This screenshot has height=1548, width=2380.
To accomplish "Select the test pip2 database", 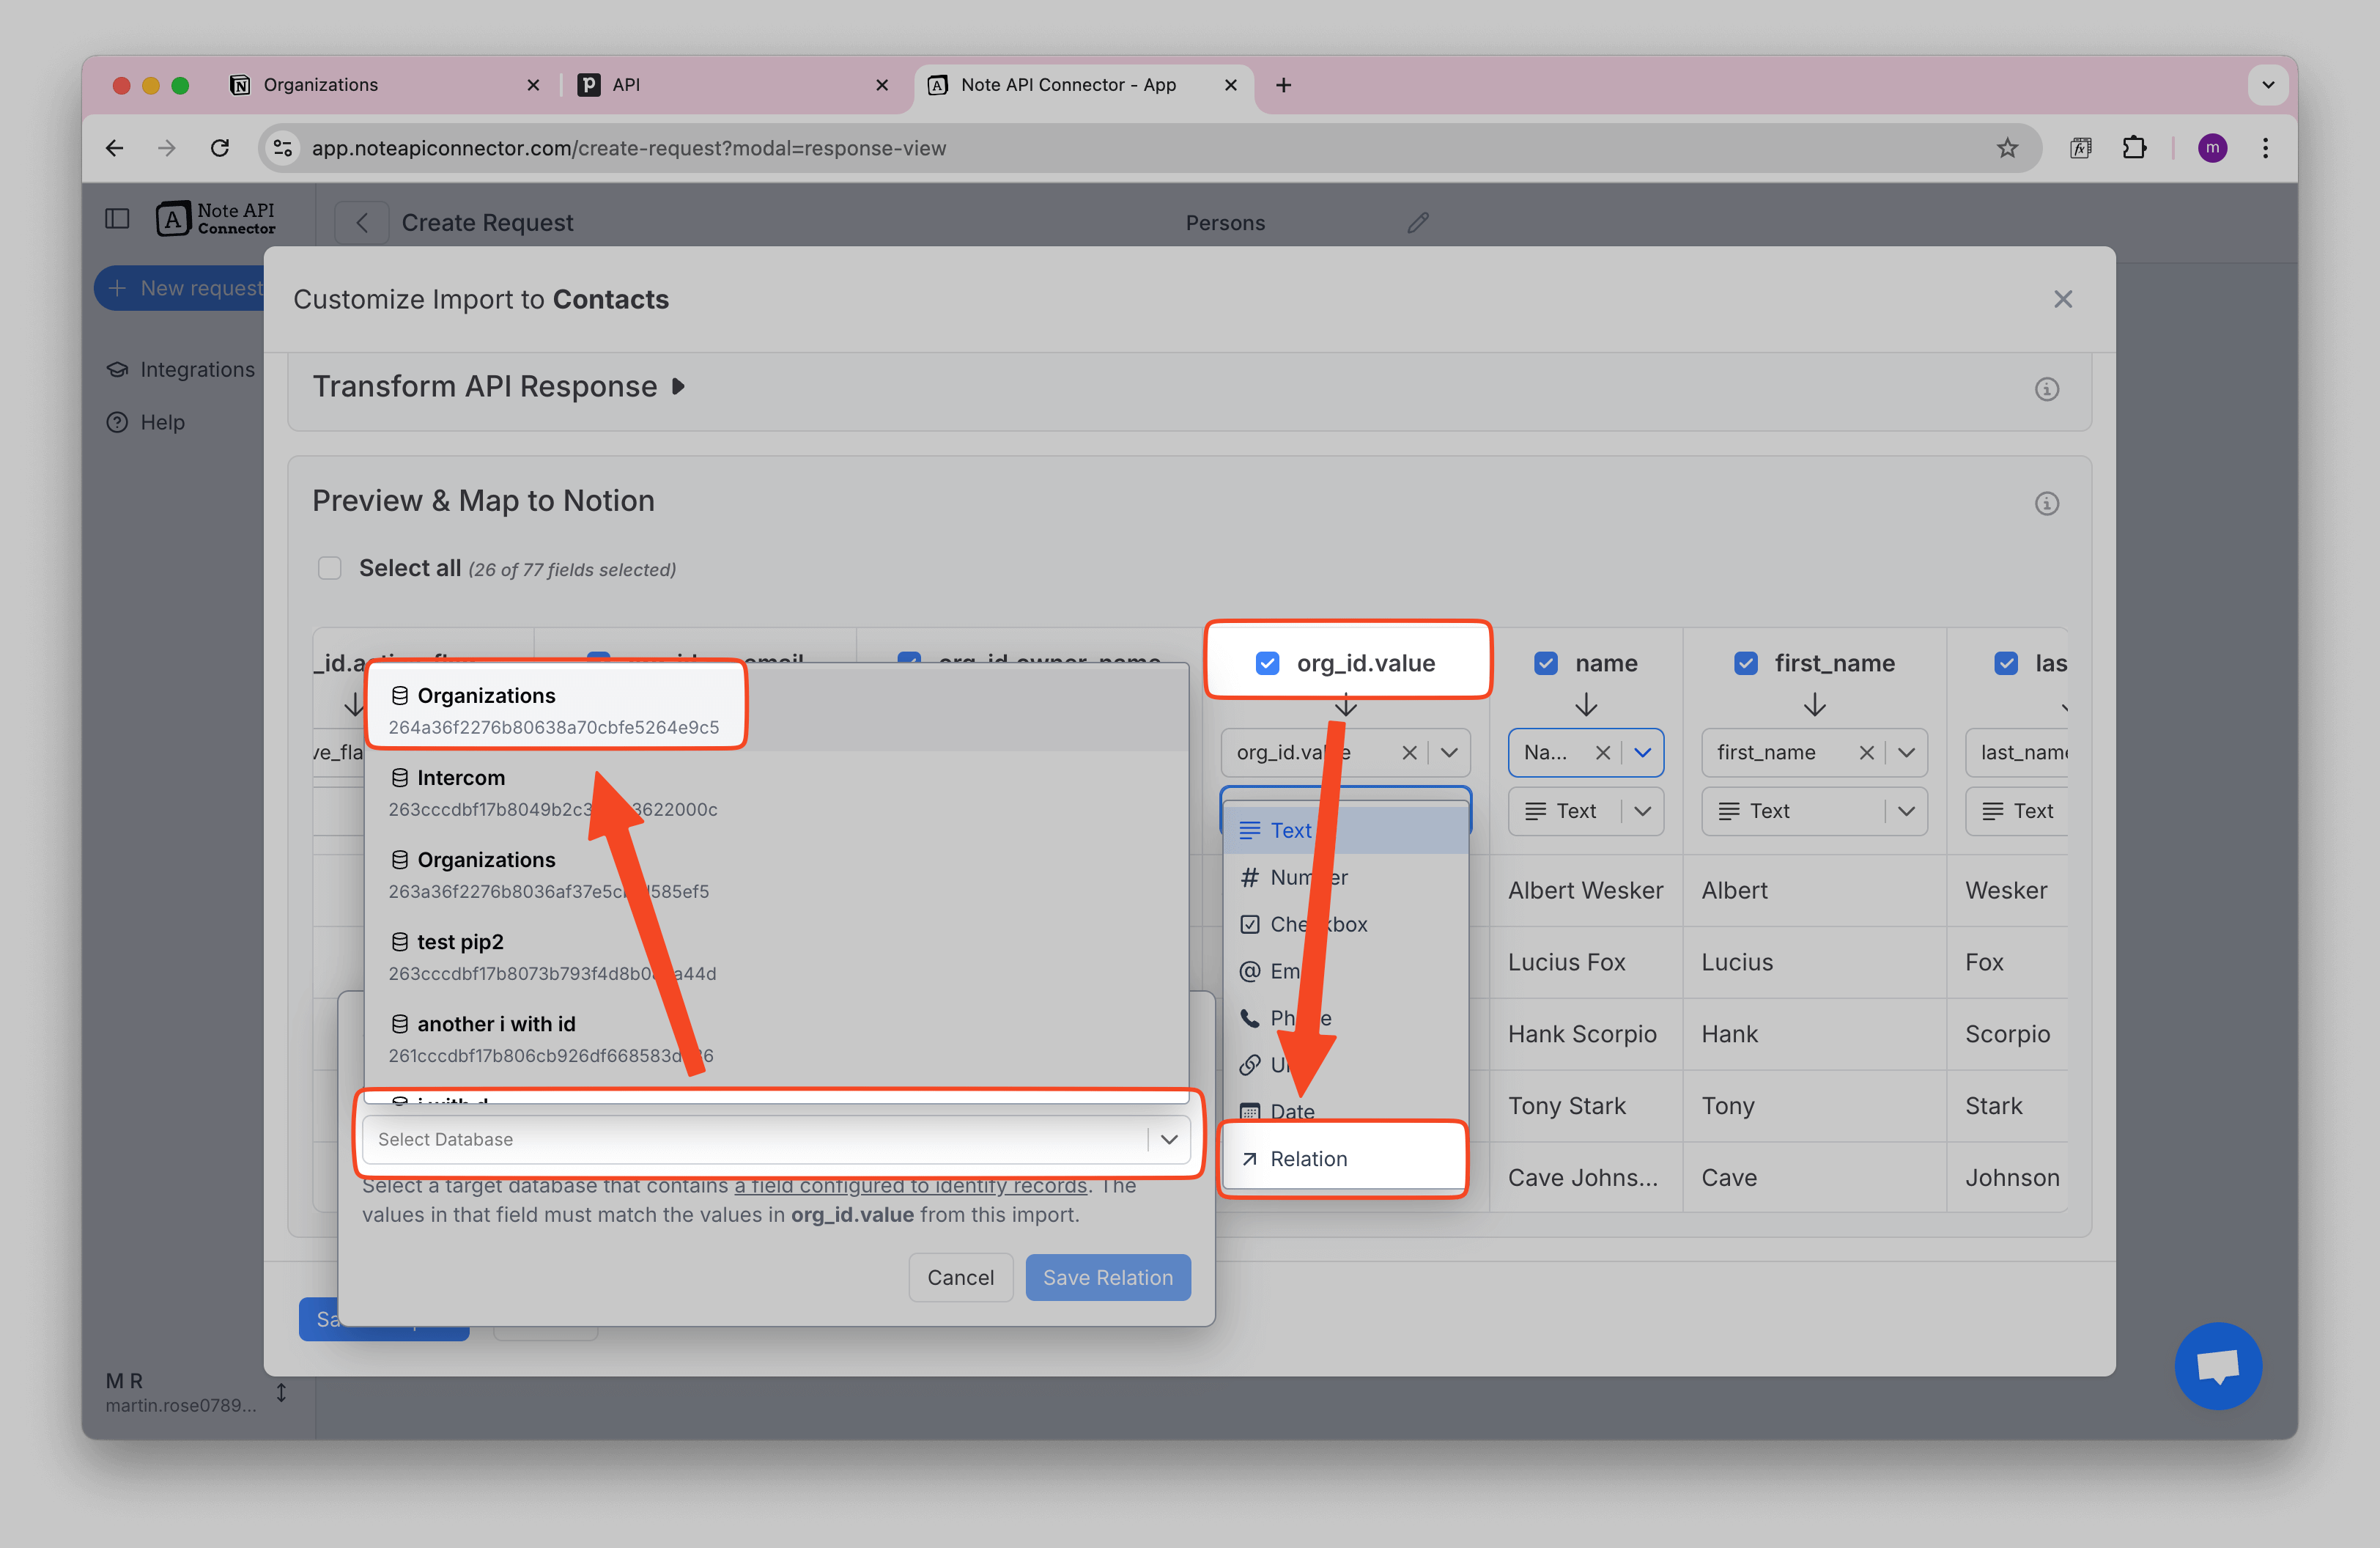I will (x=776, y=956).
